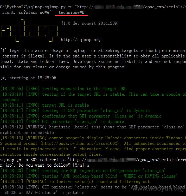
Task: Click the 'legal disclaimer' line
Action: (93, 51)
